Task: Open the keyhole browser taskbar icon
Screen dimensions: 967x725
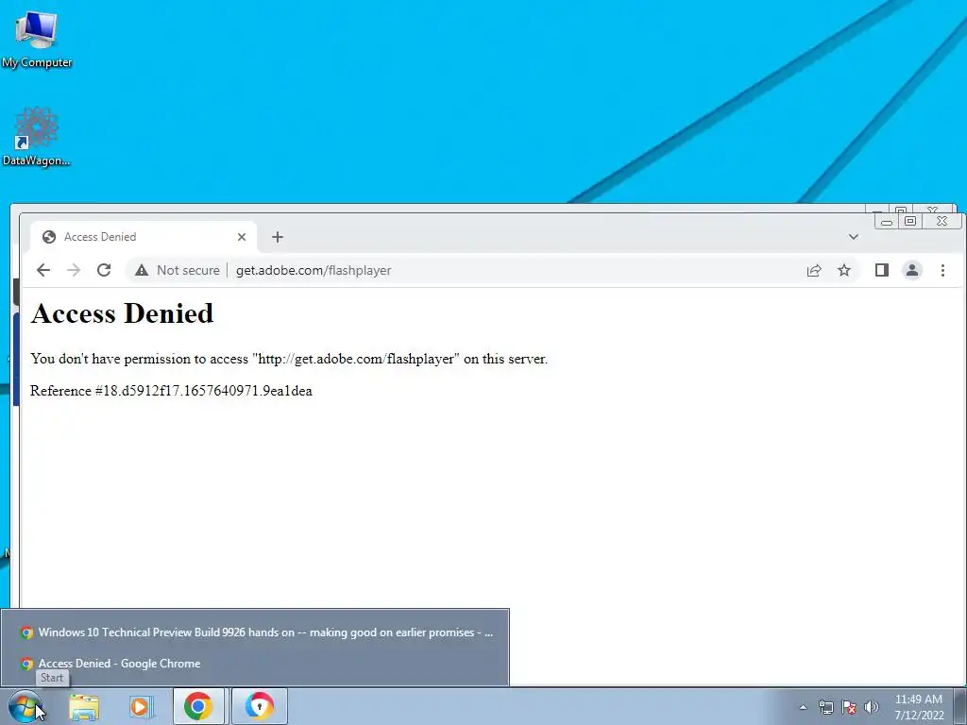Action: click(x=260, y=706)
